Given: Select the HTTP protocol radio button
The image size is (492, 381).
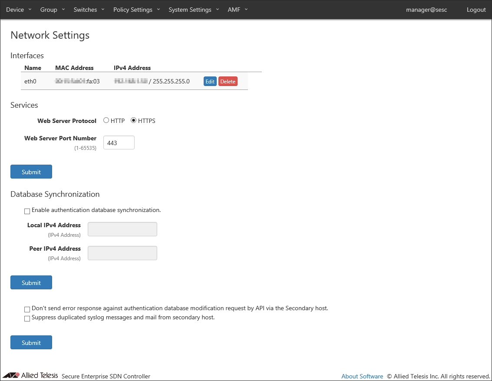Looking at the screenshot, I should 106,120.
